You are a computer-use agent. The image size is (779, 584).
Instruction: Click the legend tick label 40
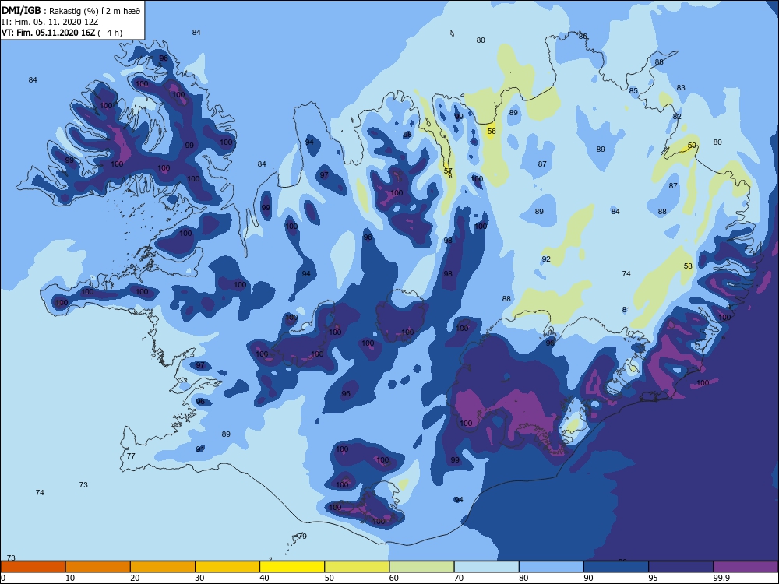tap(264, 578)
